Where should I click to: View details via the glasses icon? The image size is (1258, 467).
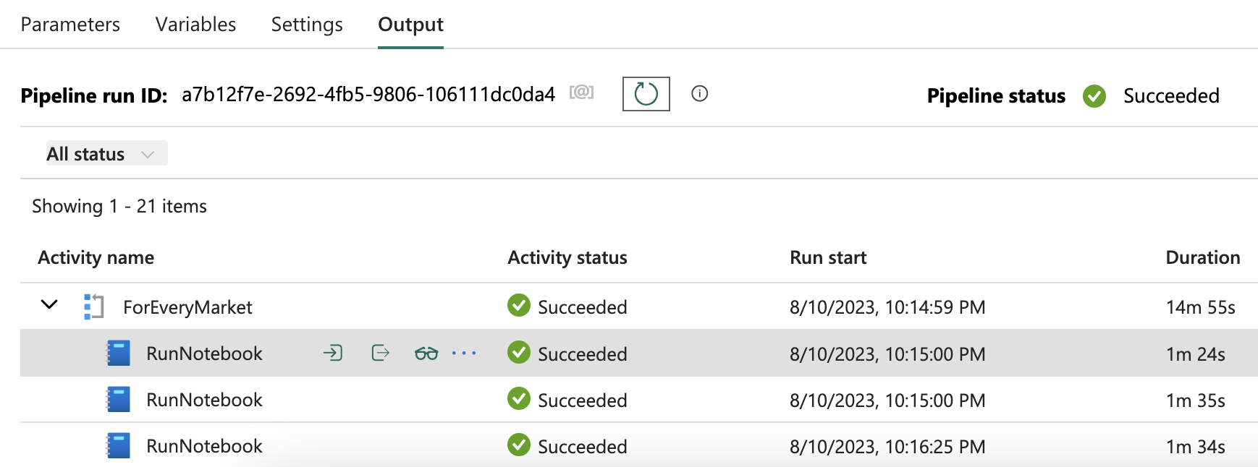point(426,354)
